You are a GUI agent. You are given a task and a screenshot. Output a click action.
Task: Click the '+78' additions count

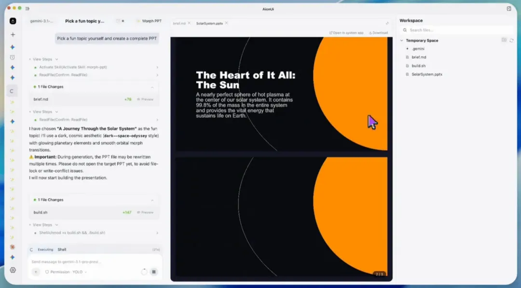[128, 99]
